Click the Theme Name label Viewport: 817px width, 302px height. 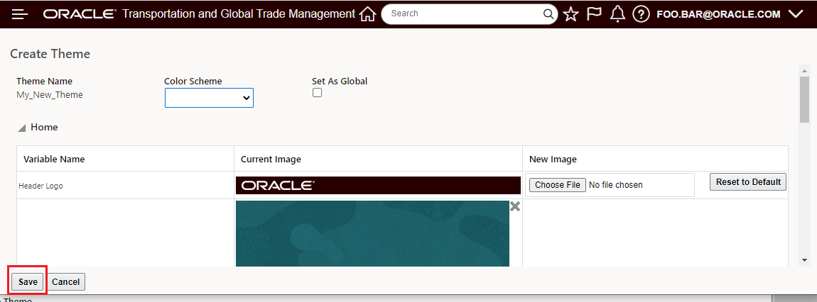(x=44, y=81)
